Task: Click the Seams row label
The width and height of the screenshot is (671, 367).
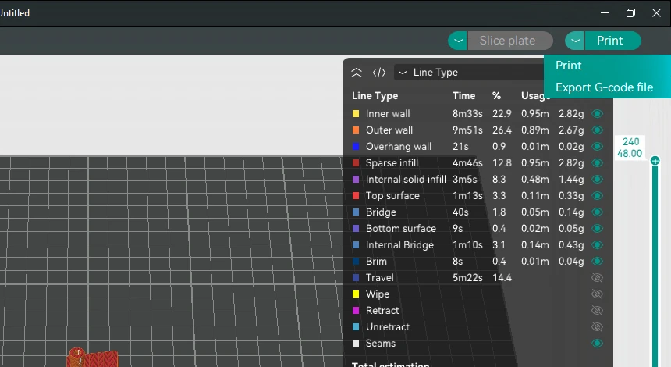Action: (x=381, y=343)
